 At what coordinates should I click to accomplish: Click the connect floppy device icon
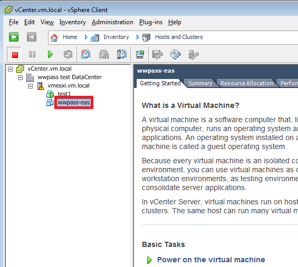pyautogui.click(x=158, y=55)
